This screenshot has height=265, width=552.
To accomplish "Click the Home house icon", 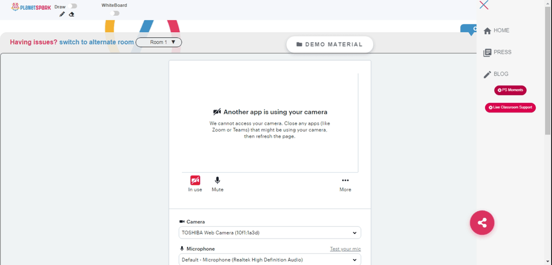I will [487, 31].
